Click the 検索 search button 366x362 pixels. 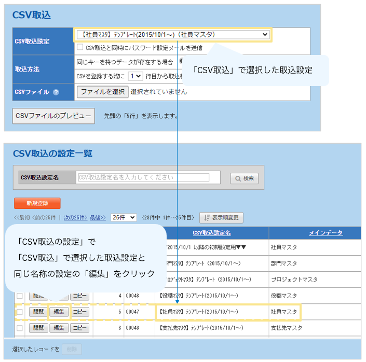click(x=244, y=178)
